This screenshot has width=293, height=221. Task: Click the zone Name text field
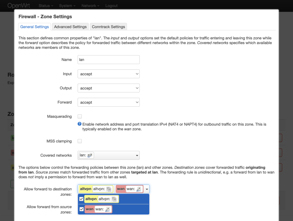click(x=108, y=60)
